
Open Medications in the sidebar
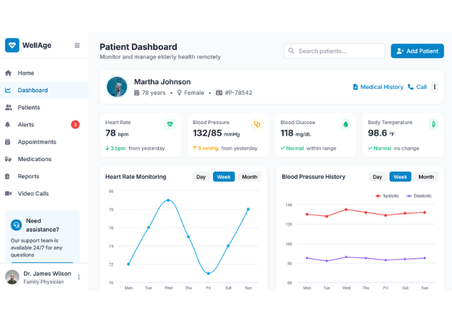coord(34,159)
